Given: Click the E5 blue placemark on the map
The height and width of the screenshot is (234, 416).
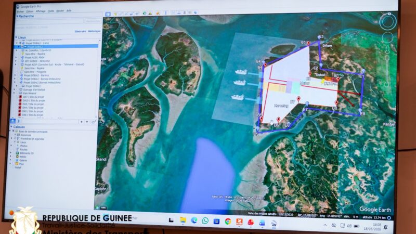Looking at the screenshot, I should click(257, 128).
